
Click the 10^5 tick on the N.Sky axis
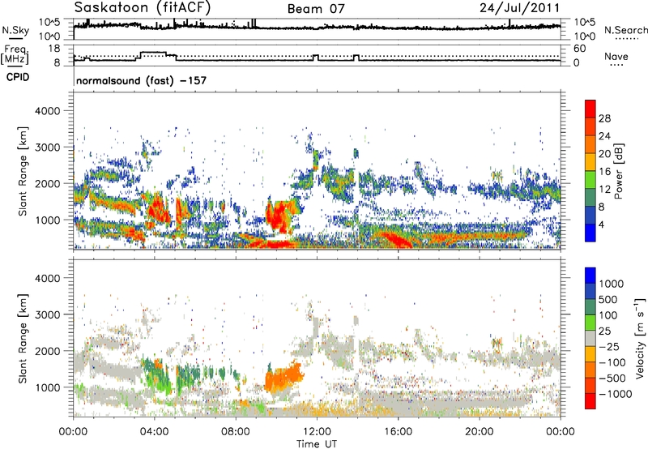49,22
